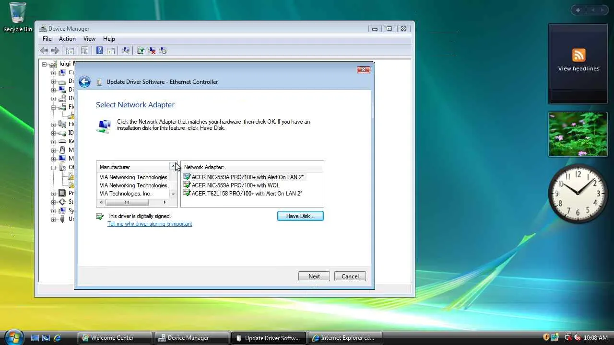Click the Manufacturer column header
This screenshot has height=345, width=614.
tap(133, 167)
